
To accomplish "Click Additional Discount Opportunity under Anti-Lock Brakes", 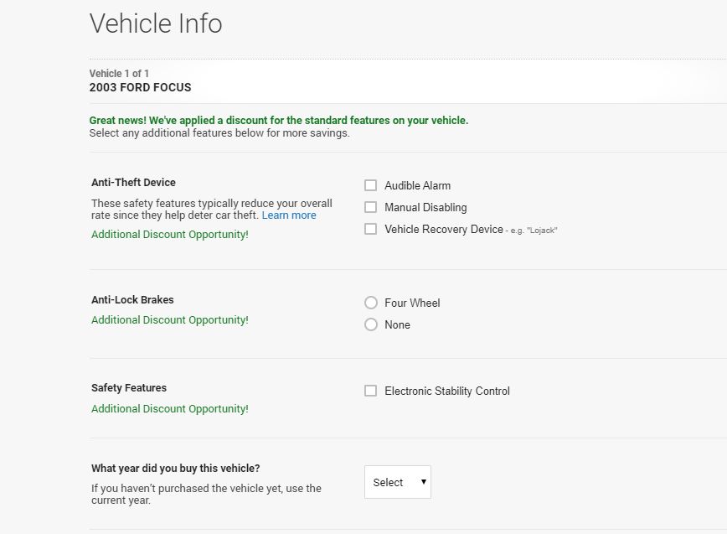I will [x=170, y=320].
